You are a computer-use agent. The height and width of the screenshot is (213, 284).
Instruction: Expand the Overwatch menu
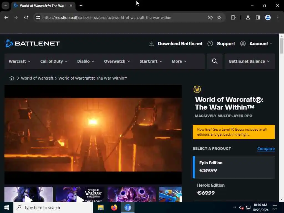[117, 61]
